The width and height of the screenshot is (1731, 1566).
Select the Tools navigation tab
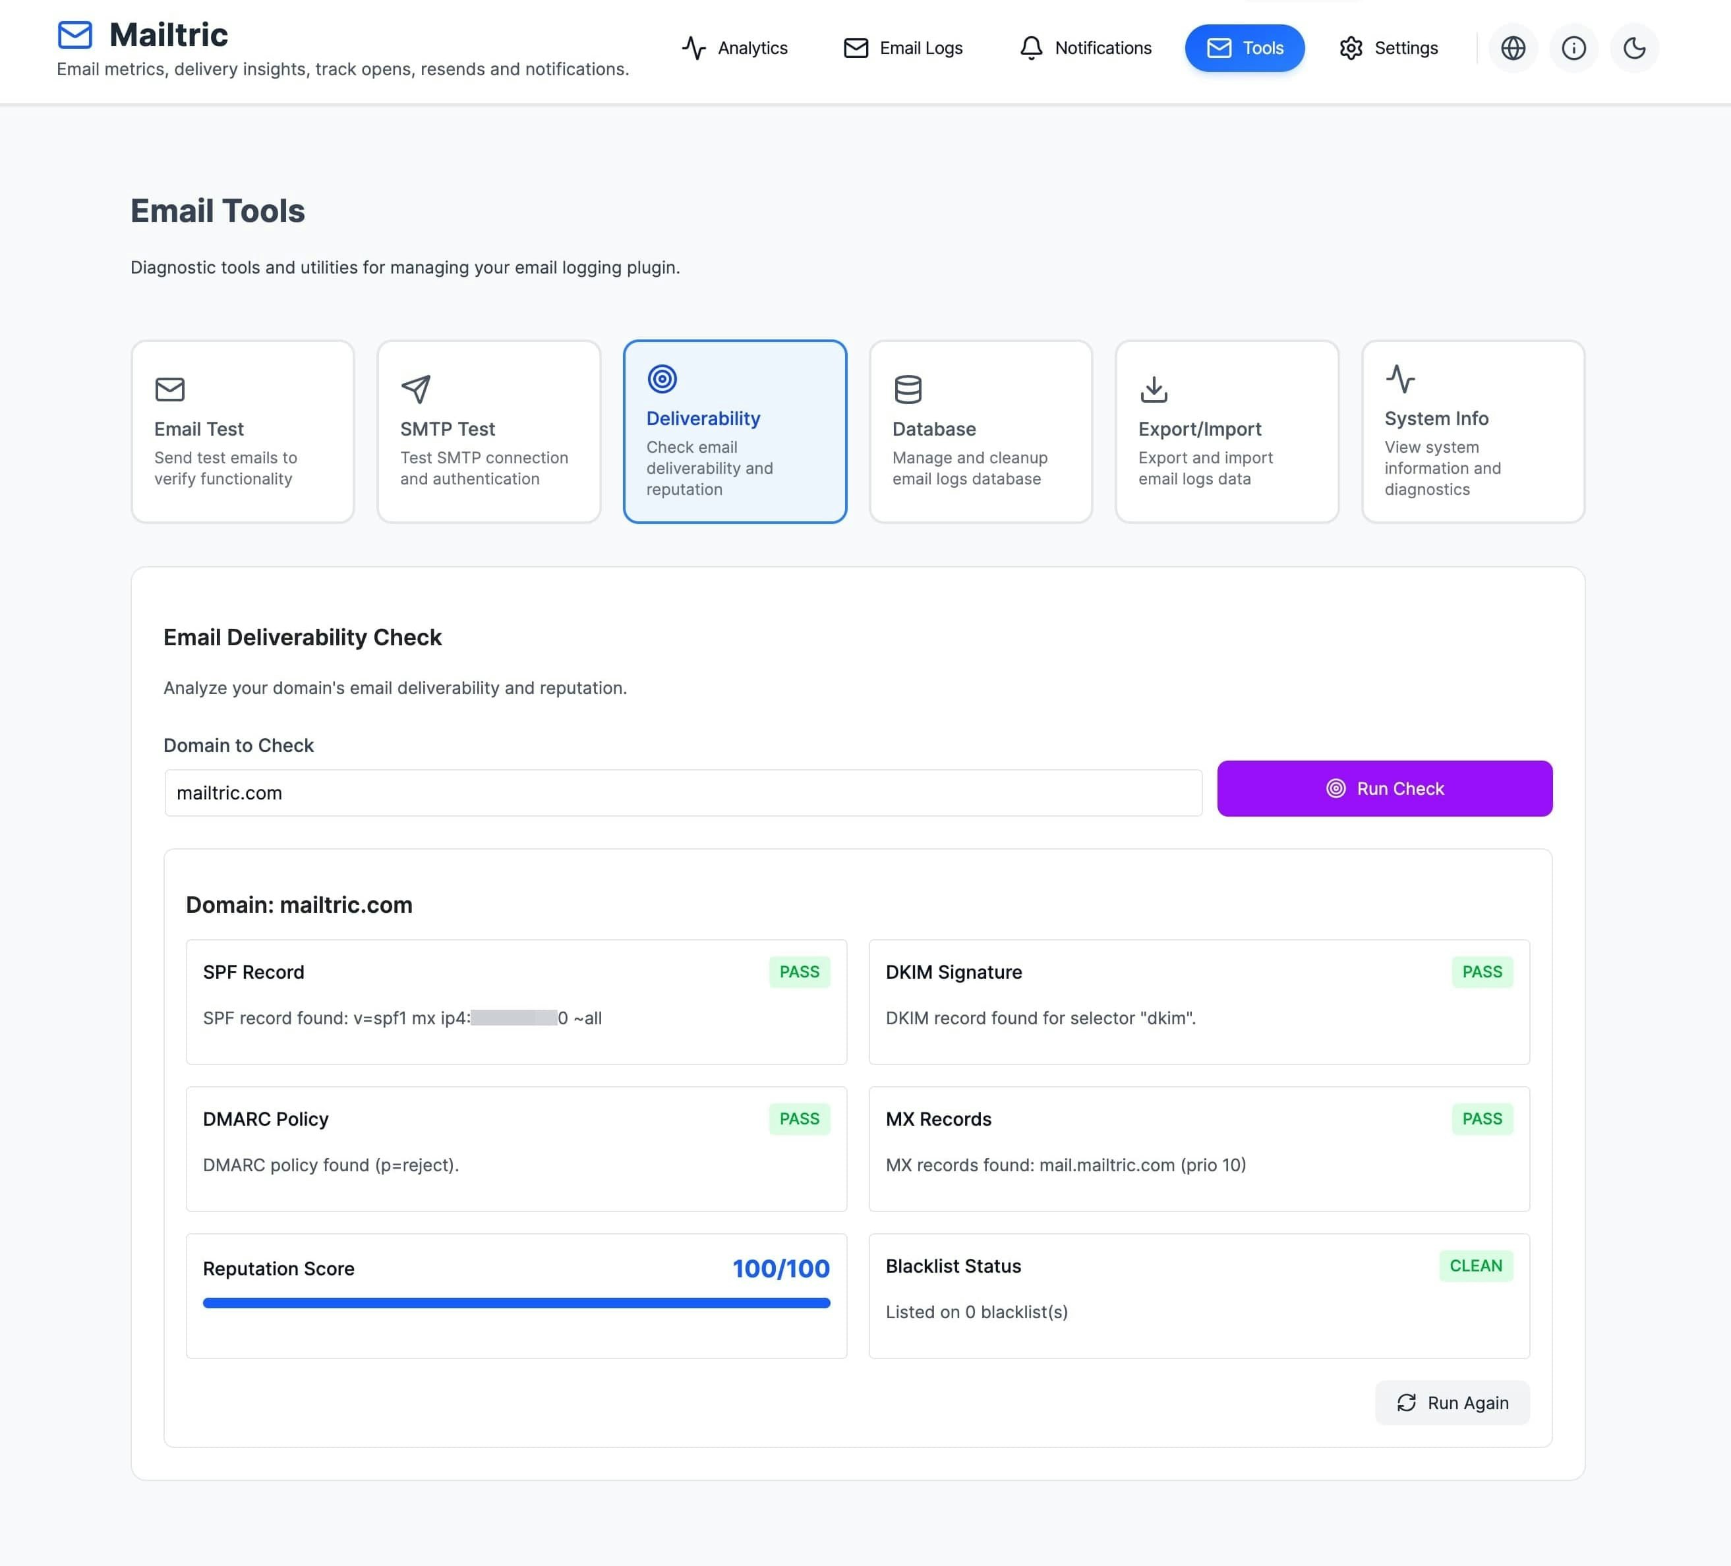point(1244,48)
